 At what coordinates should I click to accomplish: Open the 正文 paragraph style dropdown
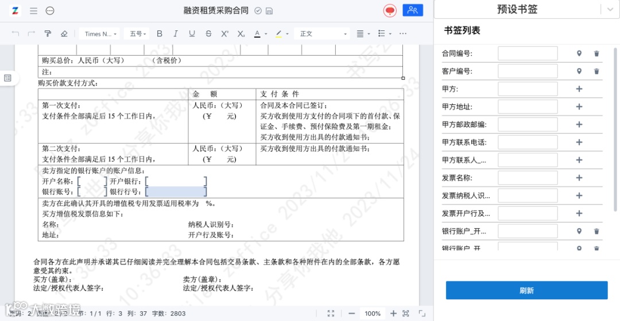pos(322,34)
